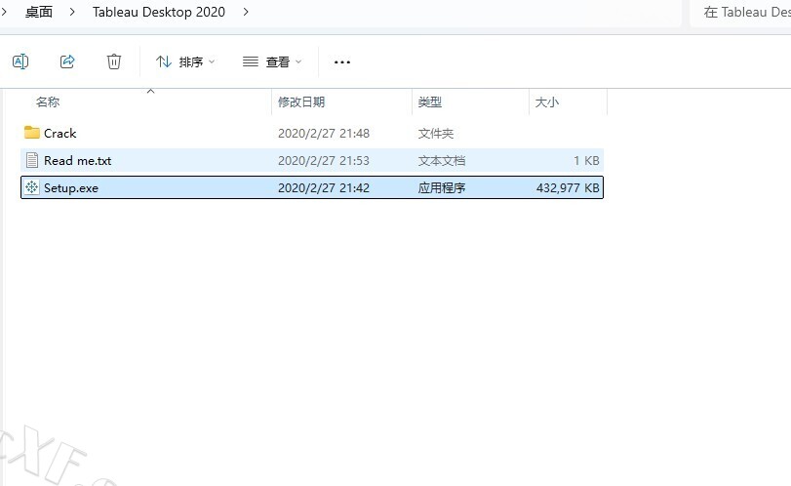Click the Share toolbar icon
791x486 pixels.
coord(67,61)
